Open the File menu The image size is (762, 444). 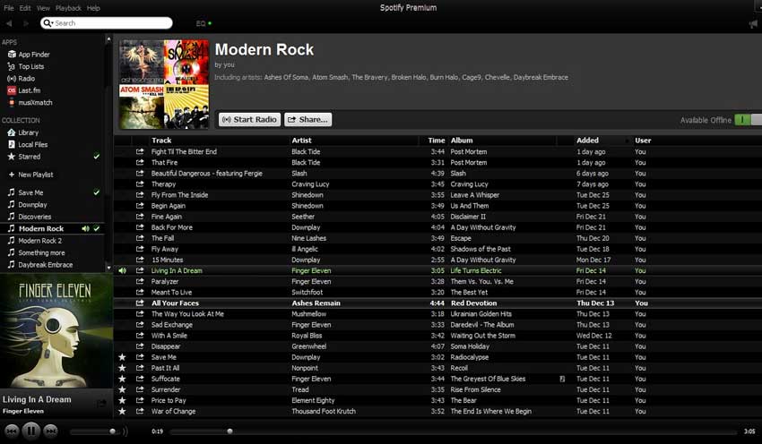coord(9,8)
